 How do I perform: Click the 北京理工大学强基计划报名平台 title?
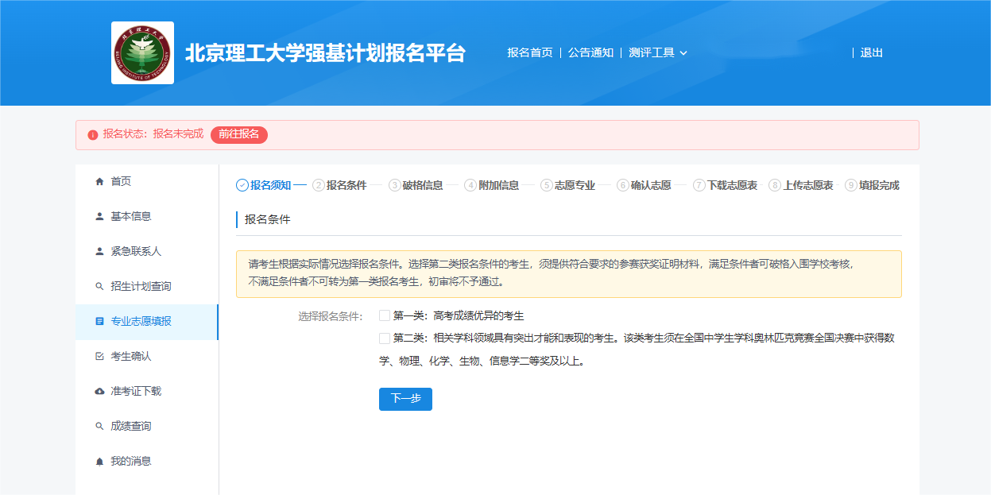pyautogui.click(x=325, y=53)
